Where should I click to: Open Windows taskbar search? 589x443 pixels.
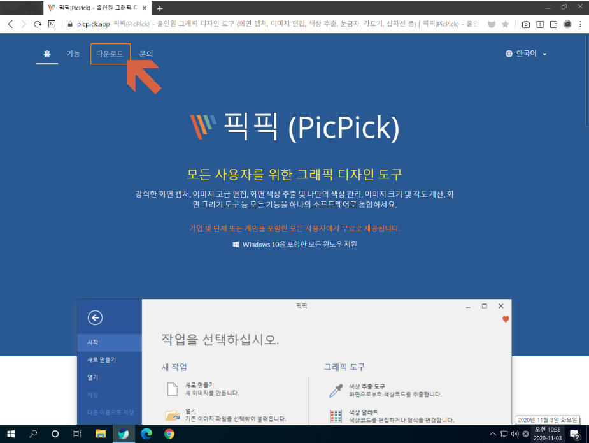[x=33, y=434]
